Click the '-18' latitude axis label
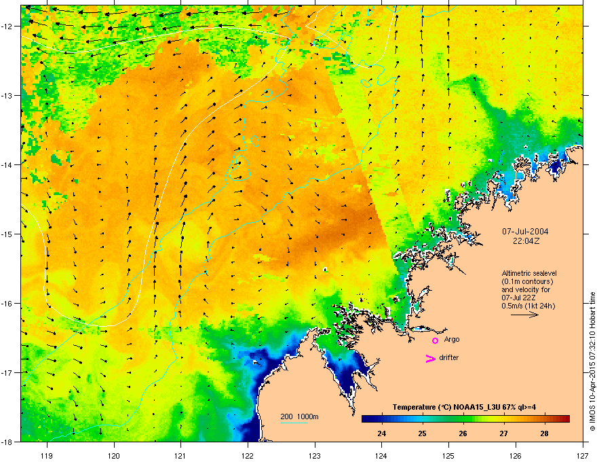Image resolution: width=597 pixels, height=462 pixels. coord(6,442)
